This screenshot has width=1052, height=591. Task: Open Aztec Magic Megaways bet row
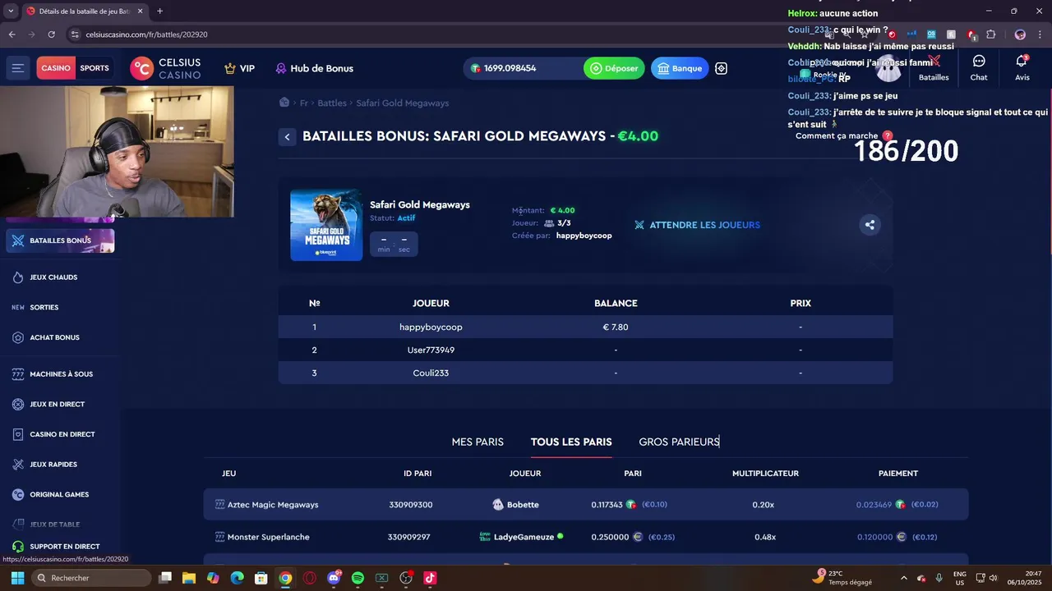(586, 505)
